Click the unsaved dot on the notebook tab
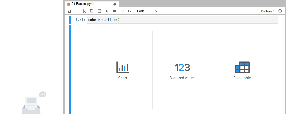 [x=115, y=4]
